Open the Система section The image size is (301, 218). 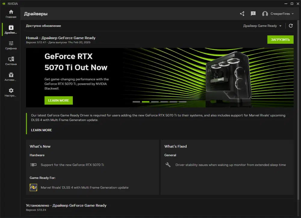point(11,61)
